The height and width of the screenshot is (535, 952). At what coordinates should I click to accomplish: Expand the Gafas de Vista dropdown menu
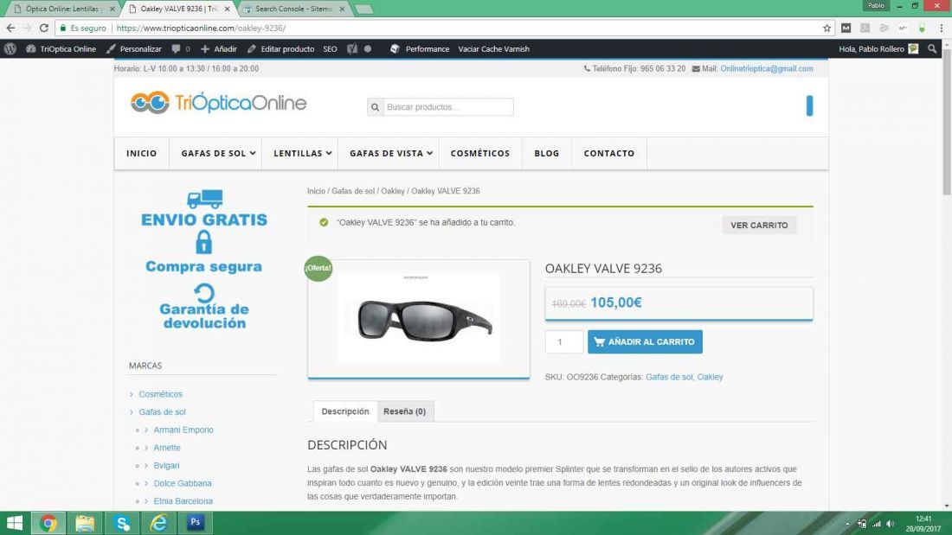tap(390, 154)
